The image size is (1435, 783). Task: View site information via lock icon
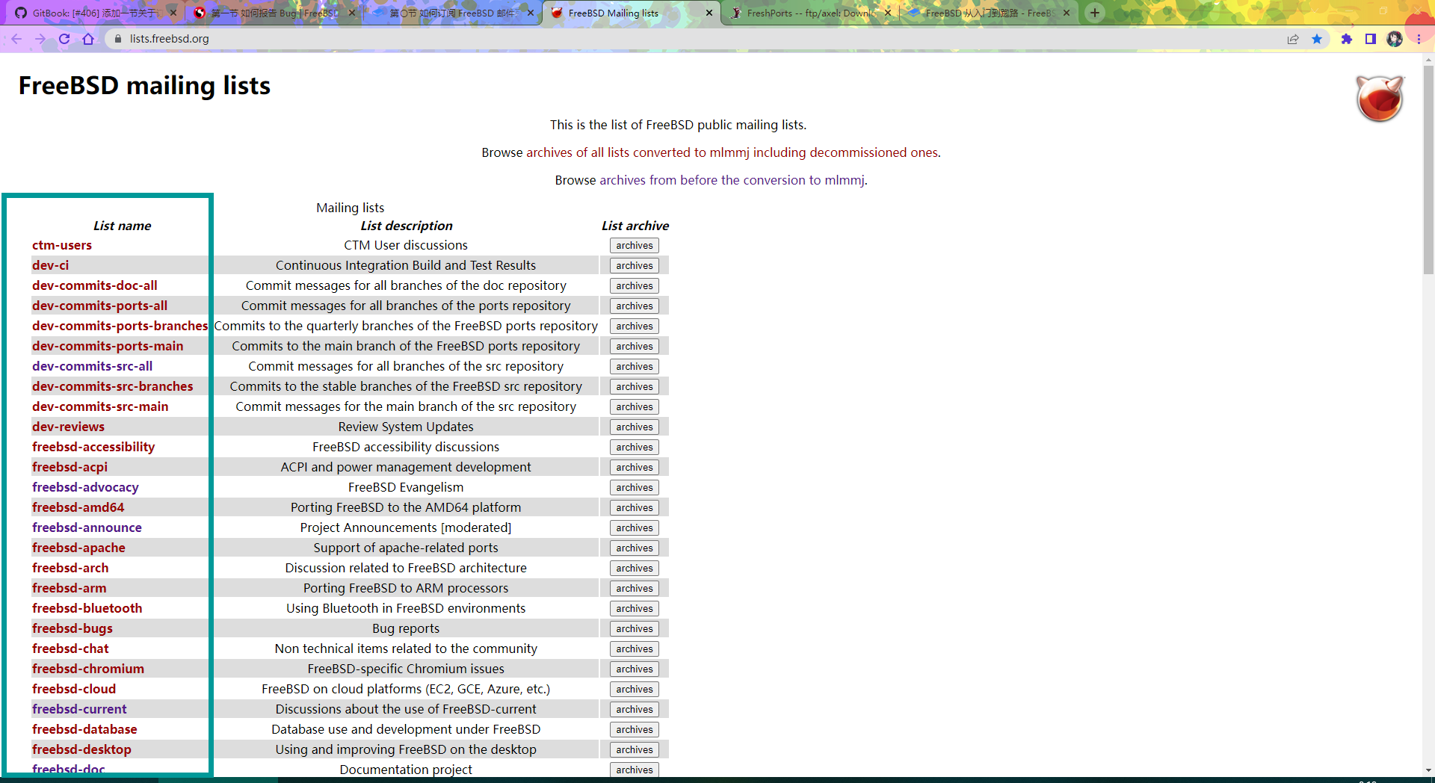click(x=117, y=39)
